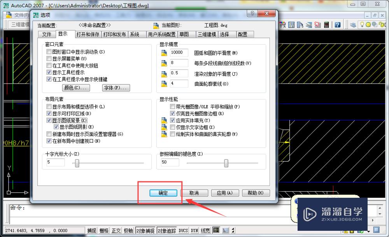Launch the QuickCalc calculator icon
The width and height of the screenshot is (389, 237).
click(x=326, y=24)
